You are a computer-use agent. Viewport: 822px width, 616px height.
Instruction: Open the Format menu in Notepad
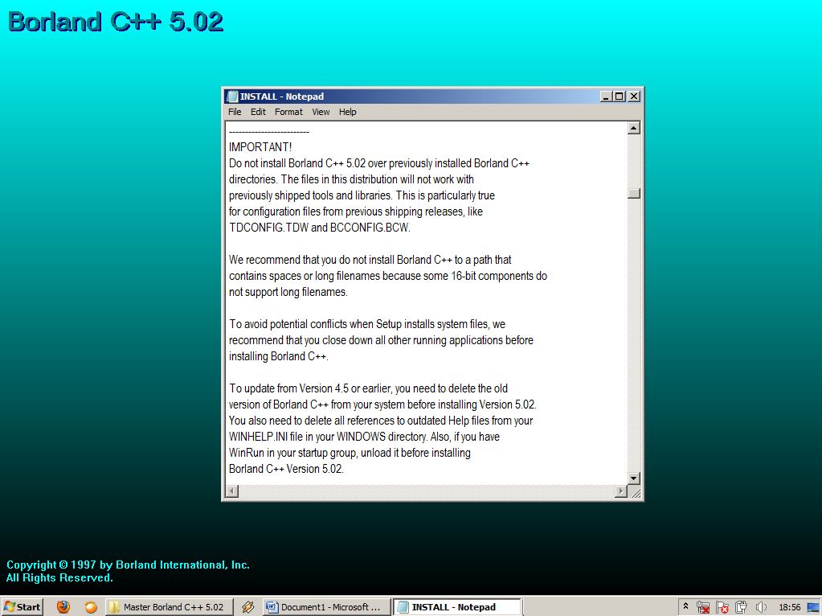click(288, 112)
